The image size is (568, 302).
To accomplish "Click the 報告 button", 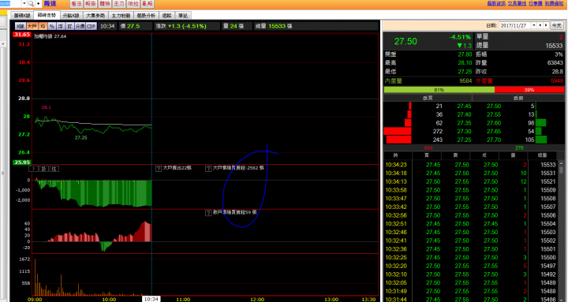I will pyautogui.click(x=91, y=4).
